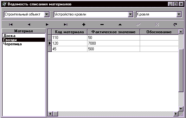Select the actual value cell 7000

pyautogui.click(x=113, y=43)
